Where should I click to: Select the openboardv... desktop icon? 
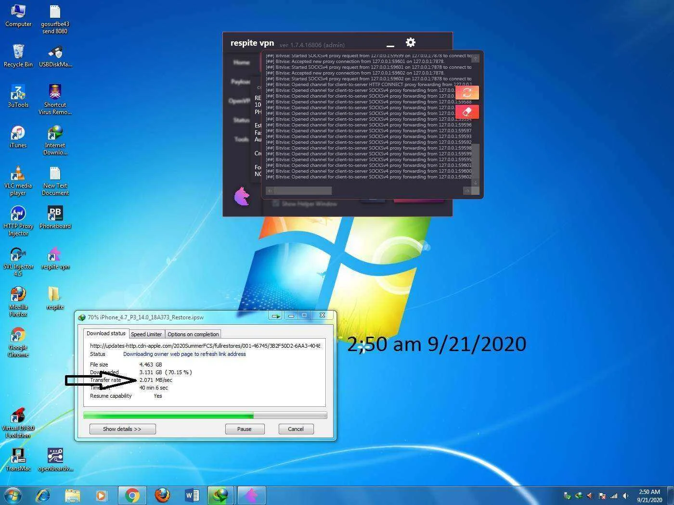tap(55, 460)
